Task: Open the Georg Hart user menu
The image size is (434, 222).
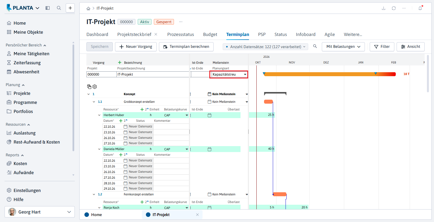Action: pyautogui.click(x=40, y=212)
